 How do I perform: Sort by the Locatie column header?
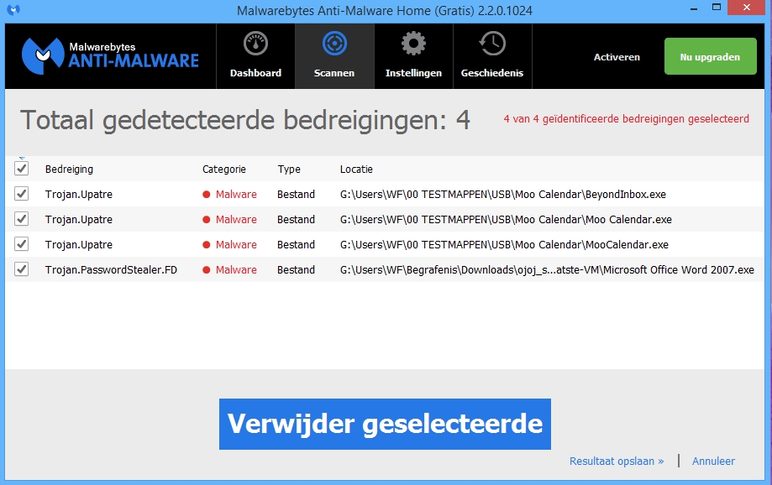point(356,169)
